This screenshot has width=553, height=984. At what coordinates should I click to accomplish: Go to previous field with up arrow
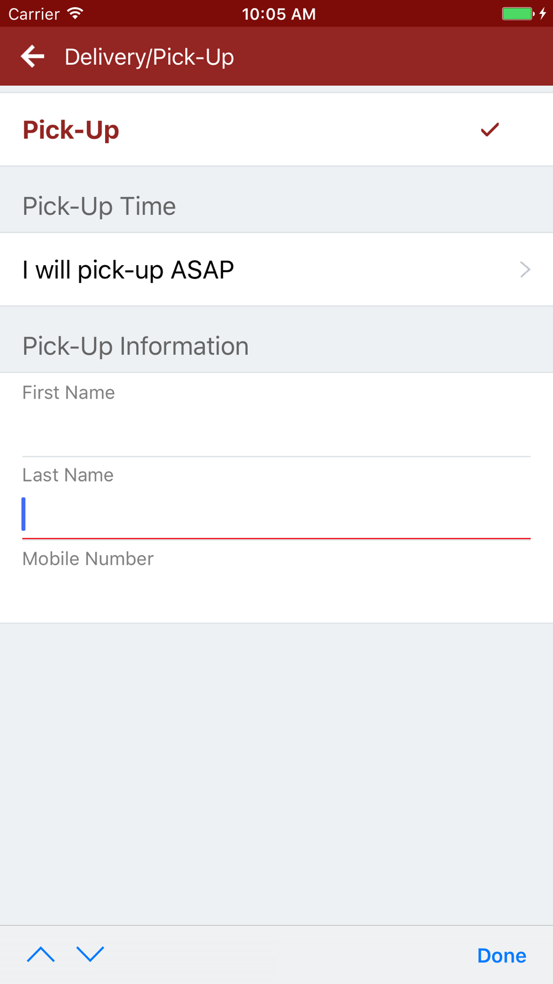[x=41, y=954]
